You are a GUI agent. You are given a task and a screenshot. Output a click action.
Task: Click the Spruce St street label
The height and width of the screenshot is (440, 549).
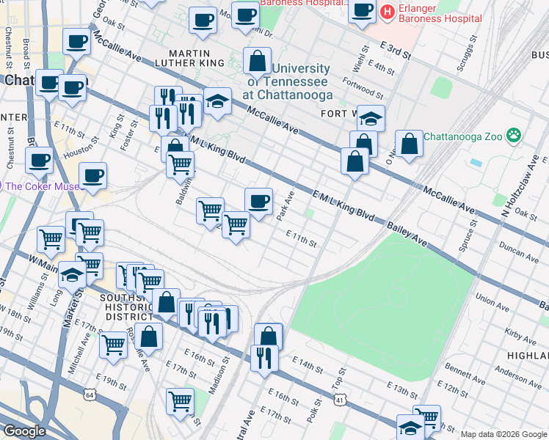[x=468, y=235]
